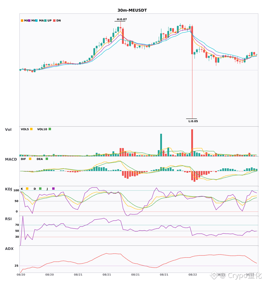Select the VOL10 legend text
Viewport: 264px width, 283px height.
pos(42,129)
